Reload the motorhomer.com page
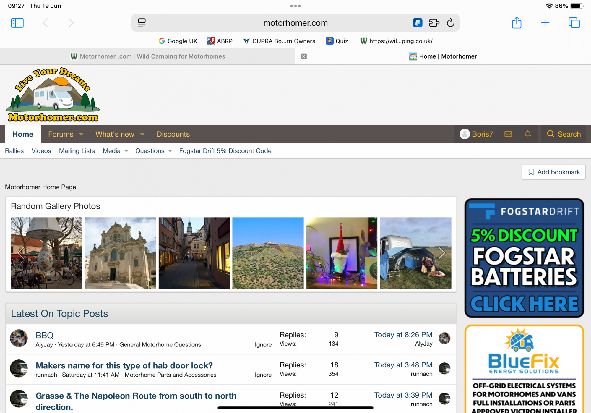The width and height of the screenshot is (591, 413). pyautogui.click(x=450, y=23)
